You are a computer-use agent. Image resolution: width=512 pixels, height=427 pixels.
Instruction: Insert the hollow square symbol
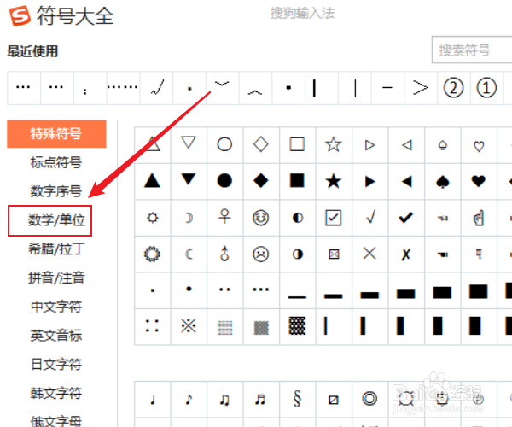(297, 145)
